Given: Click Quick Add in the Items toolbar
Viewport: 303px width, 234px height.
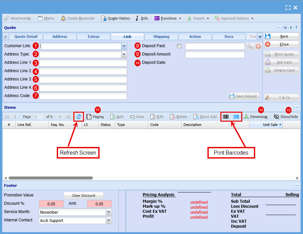Looking at the screenshot, I should tap(205, 117).
